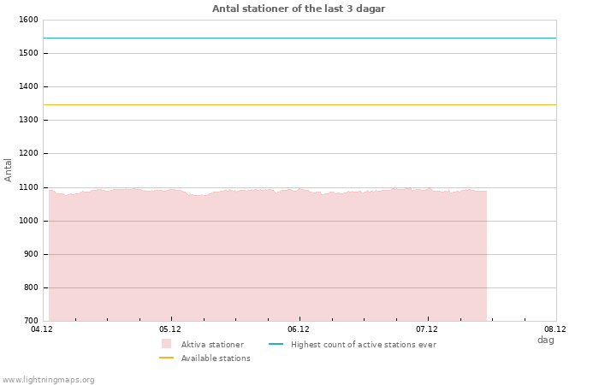
Task: Select the Highest count of active stations ever label
Action: click(x=363, y=345)
